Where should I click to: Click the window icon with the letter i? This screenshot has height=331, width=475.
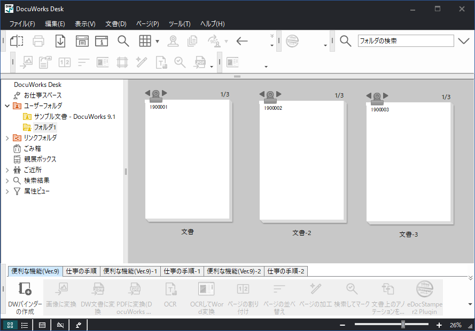pos(102,41)
